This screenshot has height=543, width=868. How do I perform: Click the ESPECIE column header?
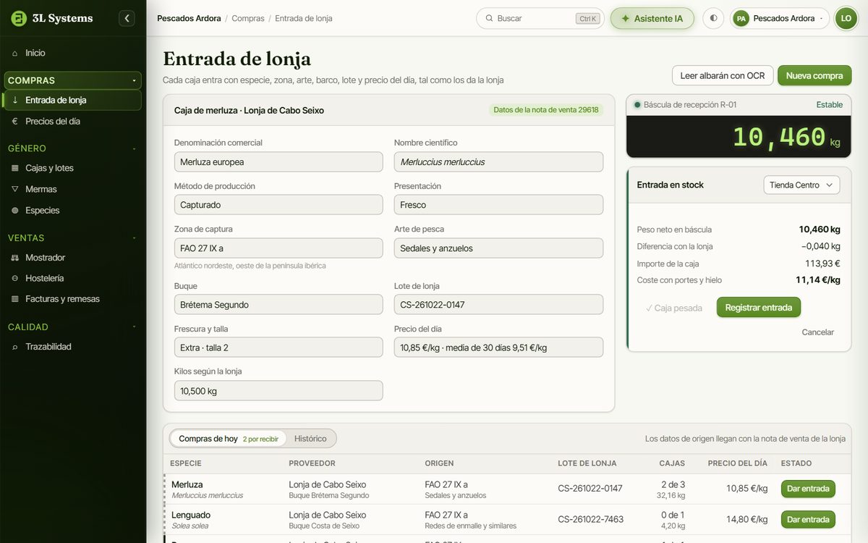click(x=186, y=463)
